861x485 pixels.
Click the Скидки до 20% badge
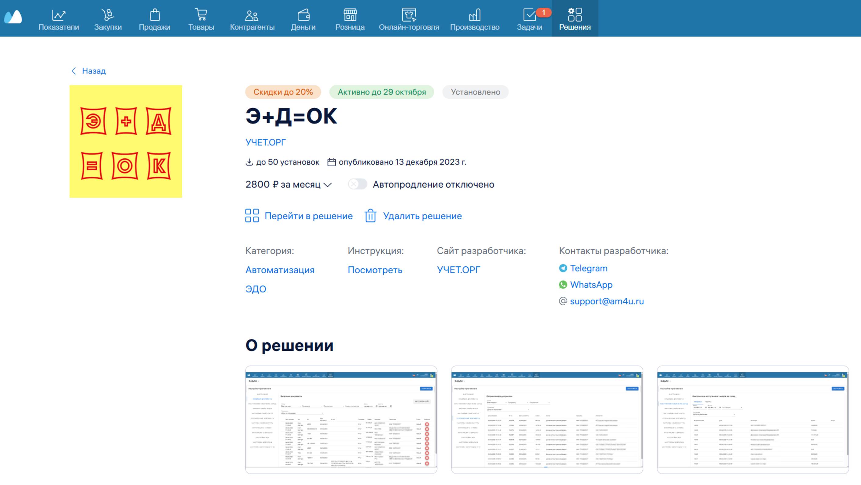coord(282,92)
